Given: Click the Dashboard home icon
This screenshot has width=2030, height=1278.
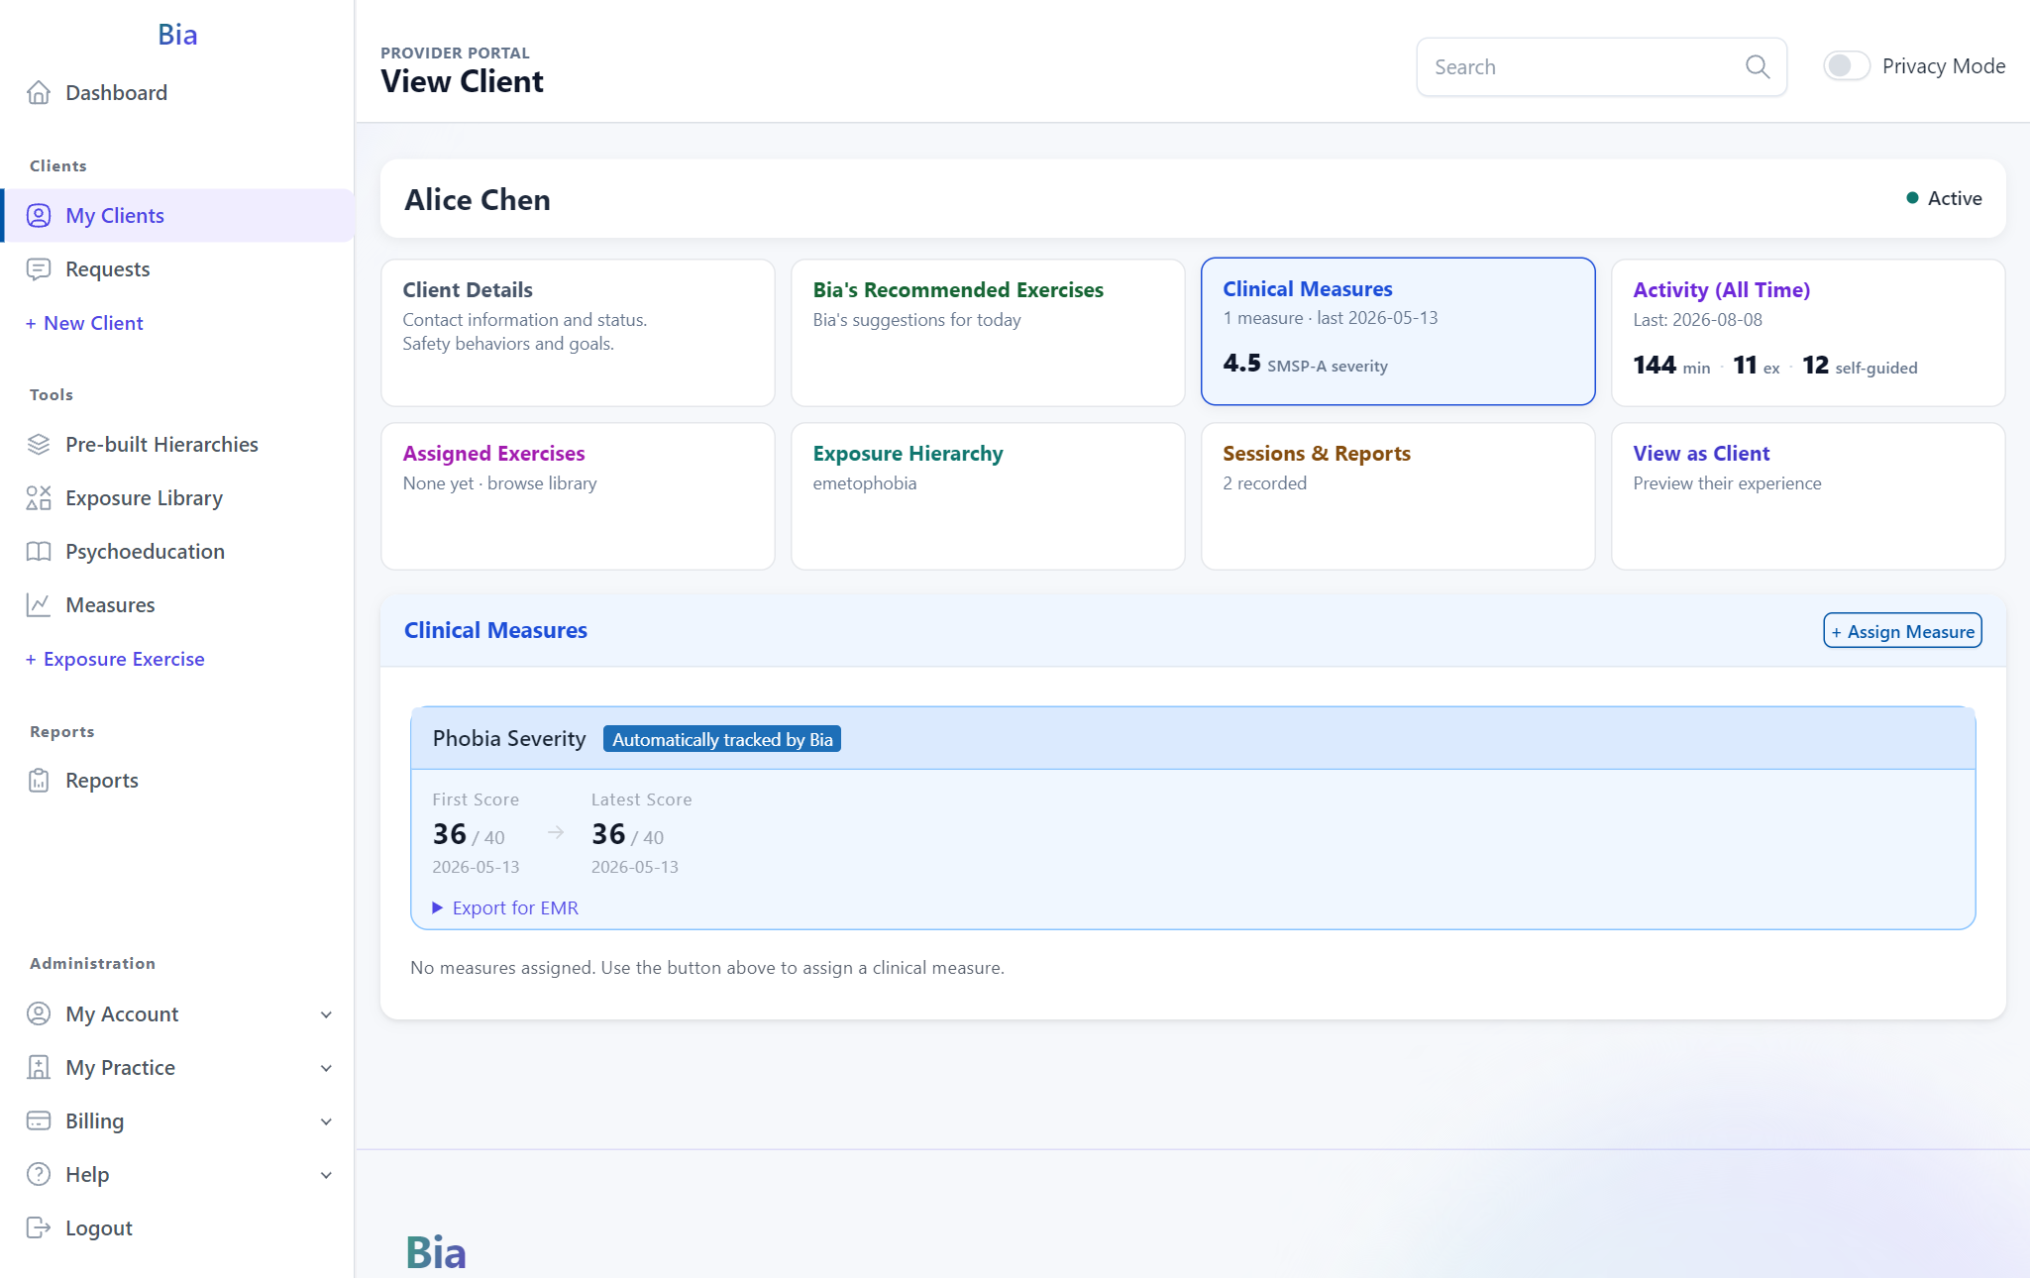Looking at the screenshot, I should pyautogui.click(x=39, y=93).
